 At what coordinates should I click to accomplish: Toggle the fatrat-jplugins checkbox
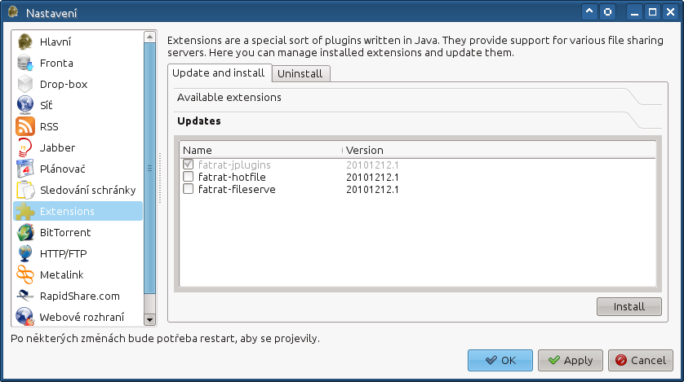click(189, 165)
